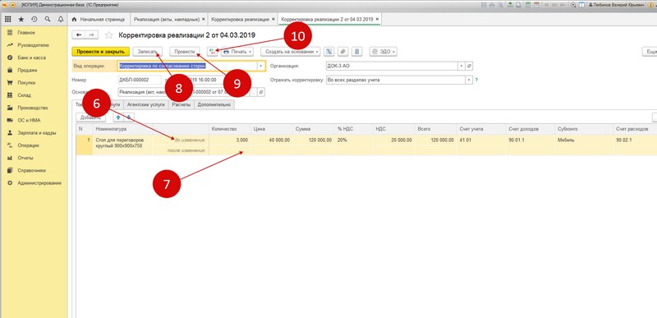This screenshot has height=318, width=657.
Task: Open the Производство section
Action: [x=33, y=108]
